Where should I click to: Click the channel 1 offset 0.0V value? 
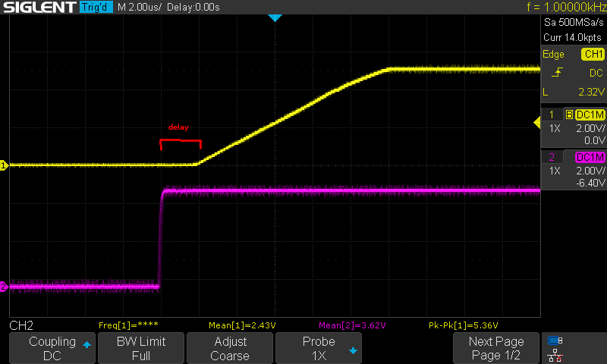595,140
